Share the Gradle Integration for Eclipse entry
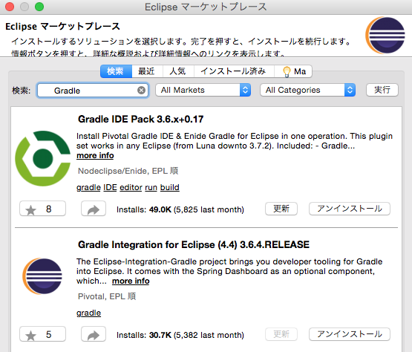This screenshot has width=412, height=352. click(x=94, y=334)
